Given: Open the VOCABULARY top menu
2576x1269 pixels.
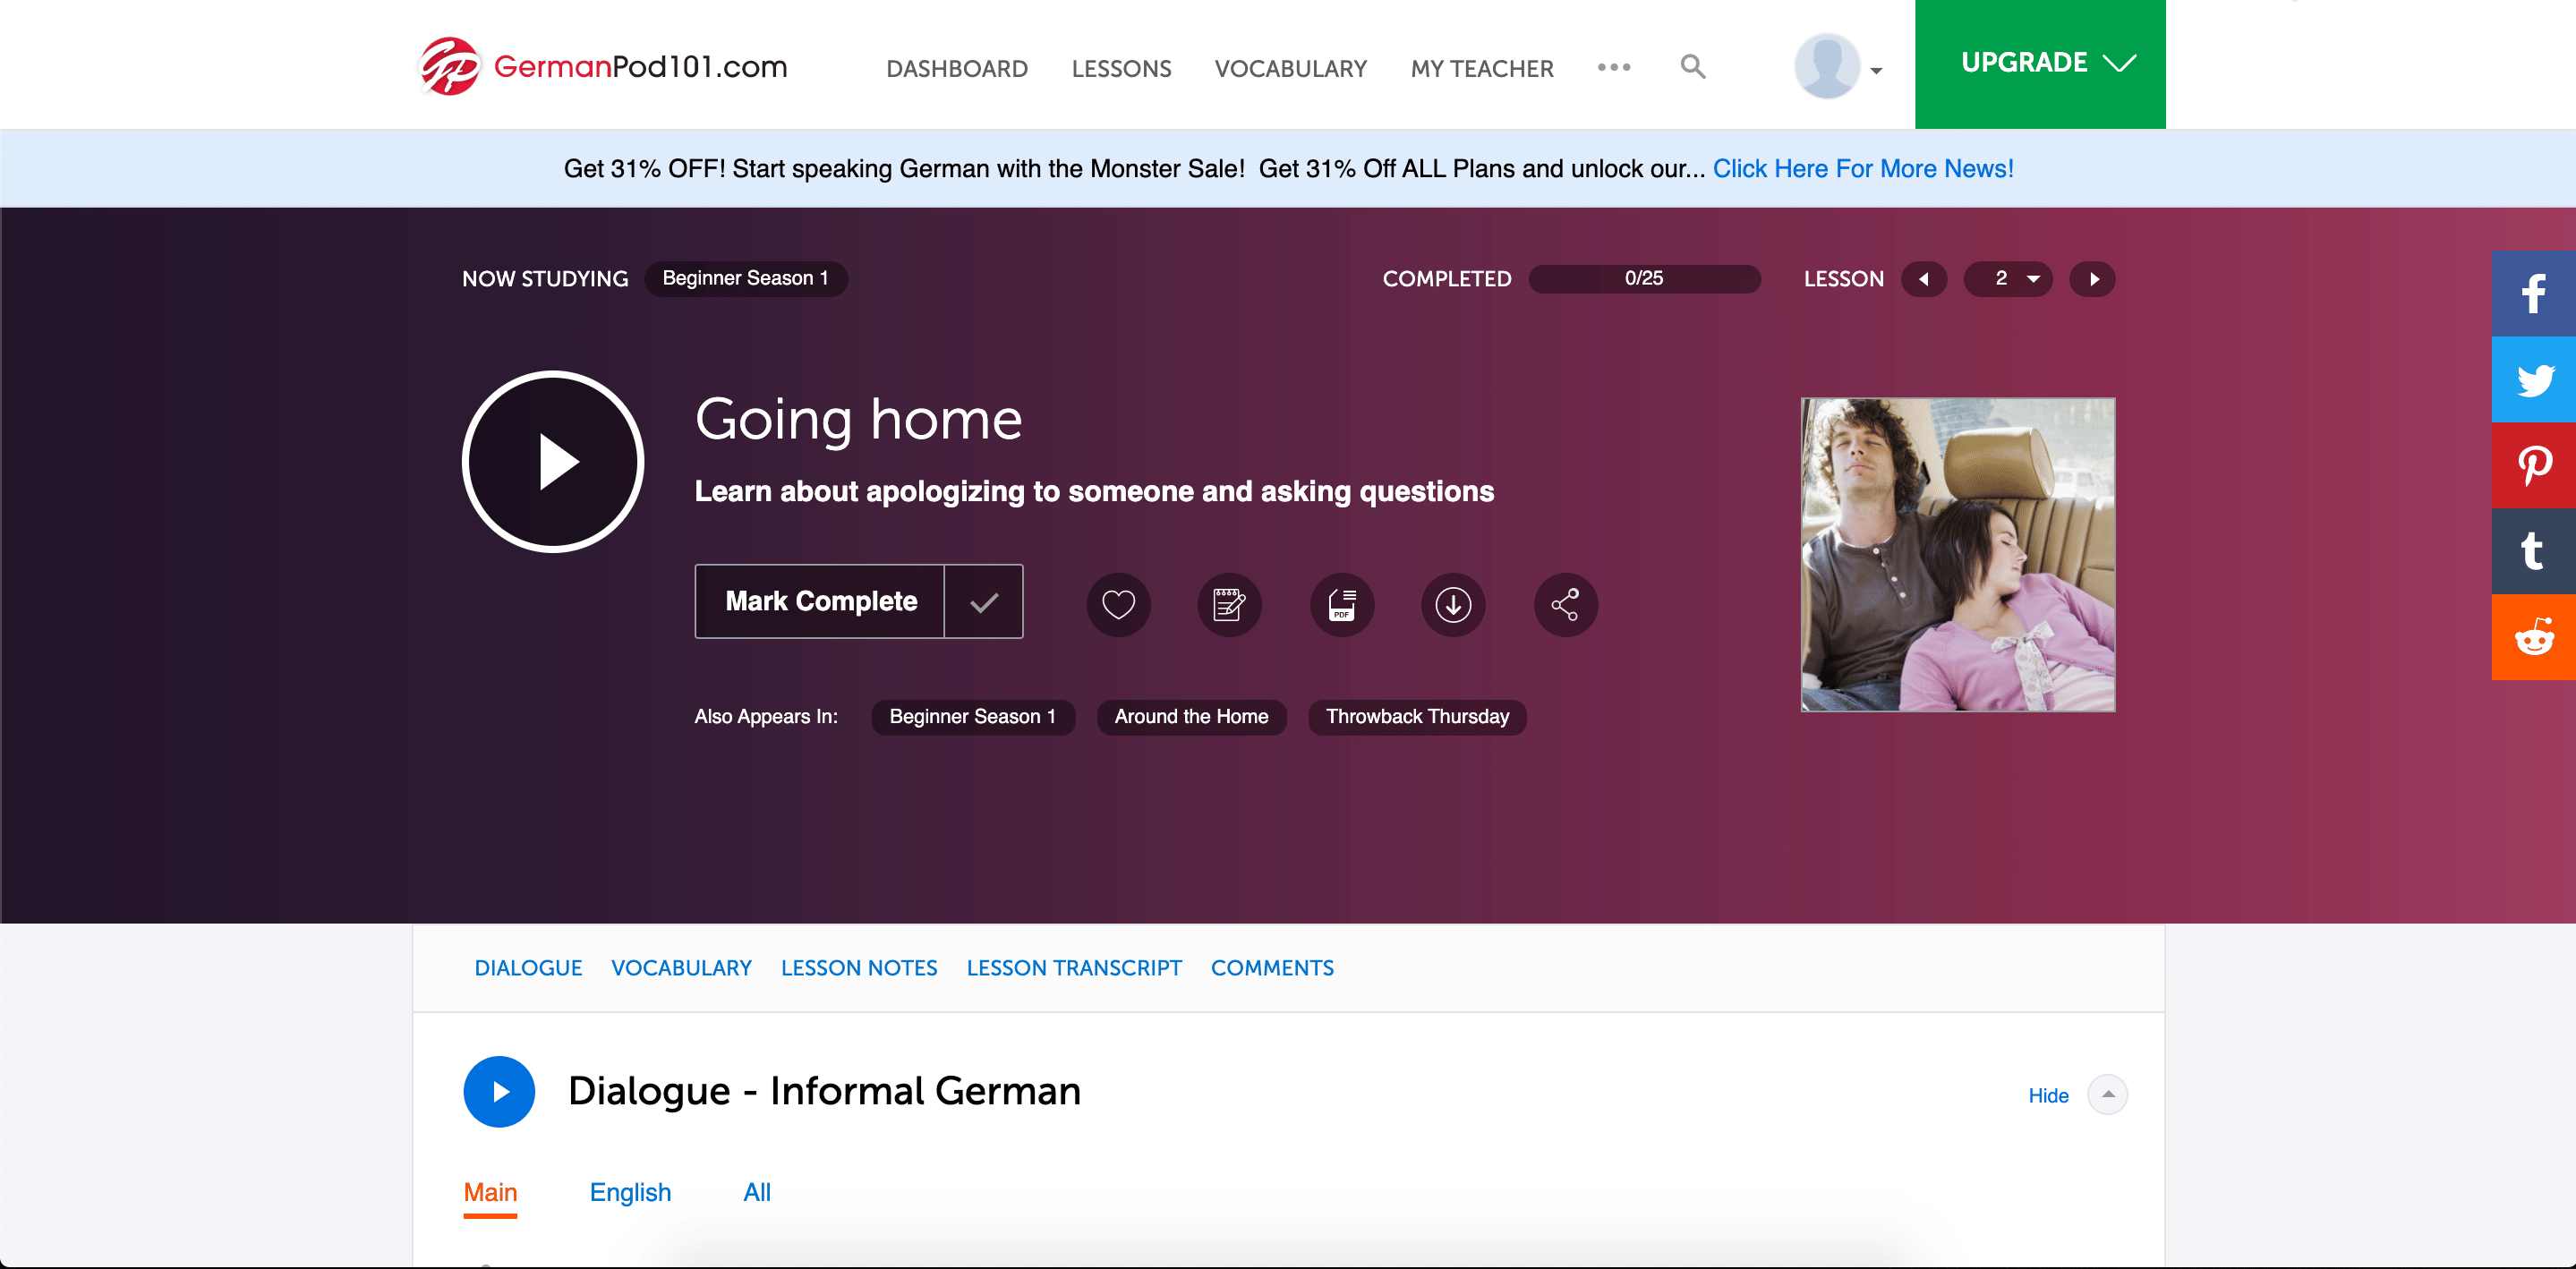Looking at the screenshot, I should [x=1290, y=69].
